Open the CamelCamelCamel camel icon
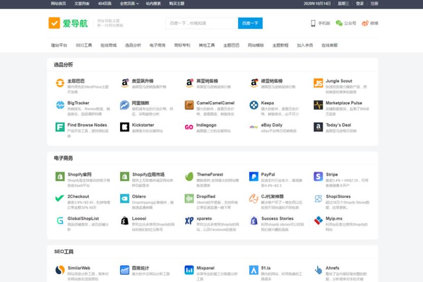 (189, 105)
